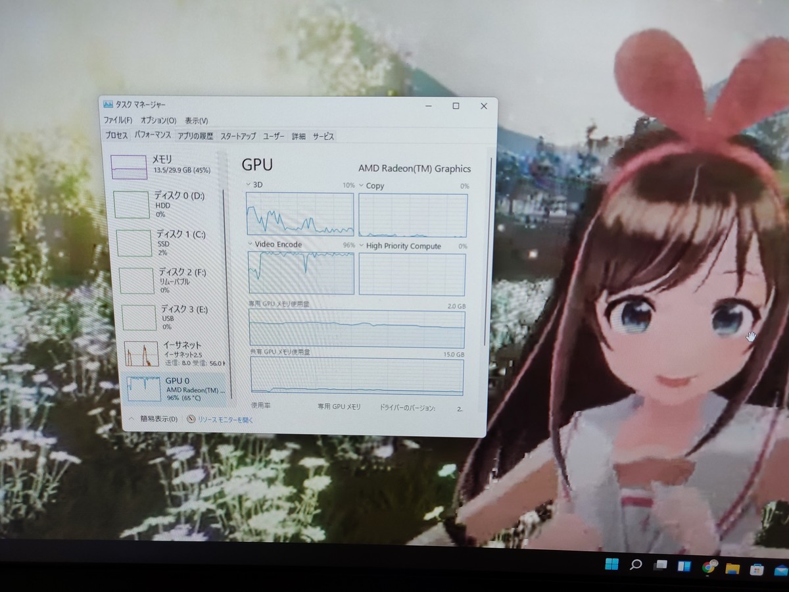This screenshot has height=592, width=789.
Task: Click the Copy usage graph
Action: point(413,215)
